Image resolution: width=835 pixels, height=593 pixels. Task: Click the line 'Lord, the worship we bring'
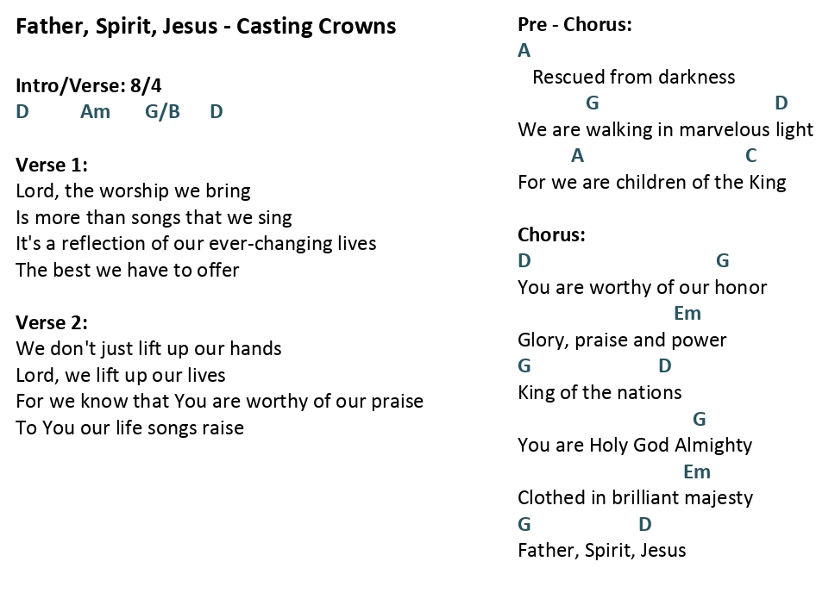click(133, 191)
